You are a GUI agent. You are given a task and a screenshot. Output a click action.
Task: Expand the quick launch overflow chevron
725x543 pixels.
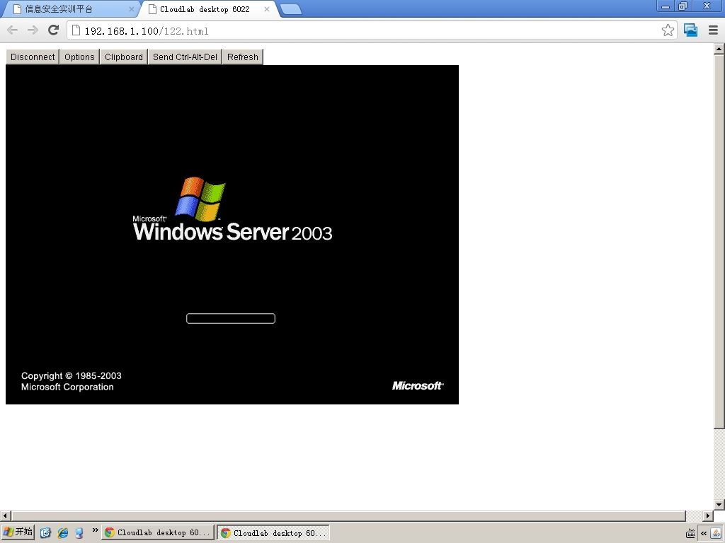[x=96, y=530]
